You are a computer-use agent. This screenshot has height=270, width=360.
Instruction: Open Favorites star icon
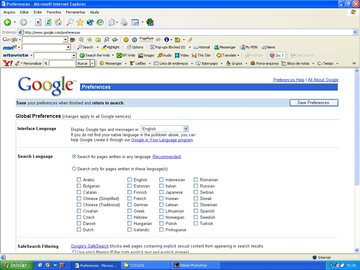click(80, 22)
